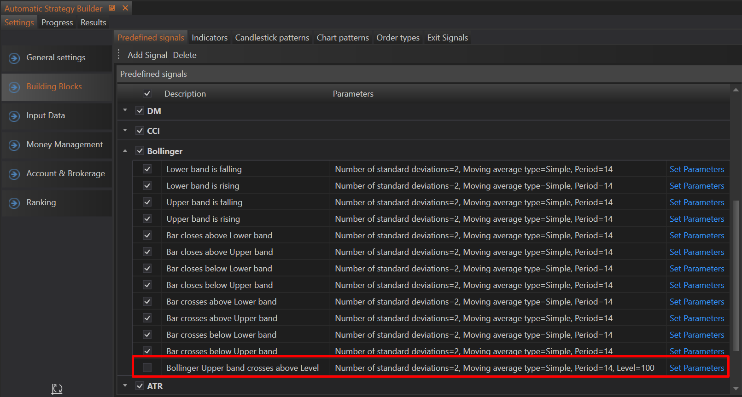Click the vertical scrollbar thumb
The image size is (742, 397).
[736, 276]
